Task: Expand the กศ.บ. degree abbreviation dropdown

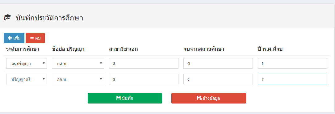Action: (78, 64)
